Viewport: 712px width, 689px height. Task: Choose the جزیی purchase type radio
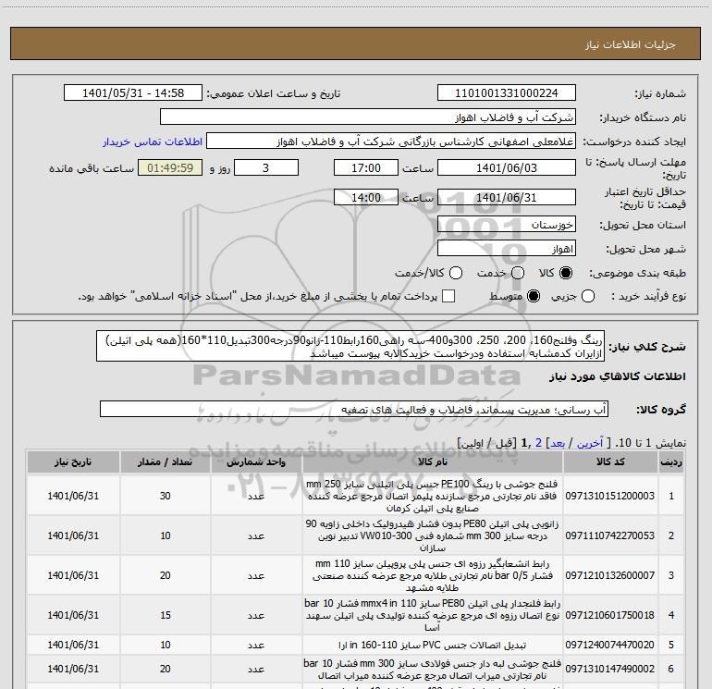pos(587,297)
